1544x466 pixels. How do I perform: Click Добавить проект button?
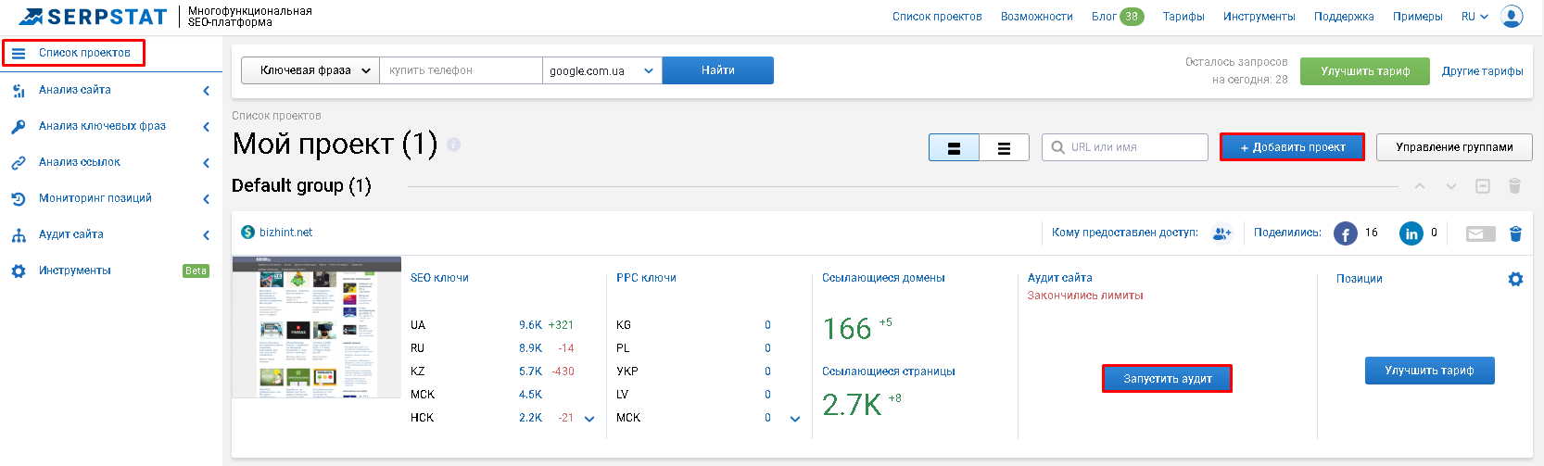tap(1292, 147)
